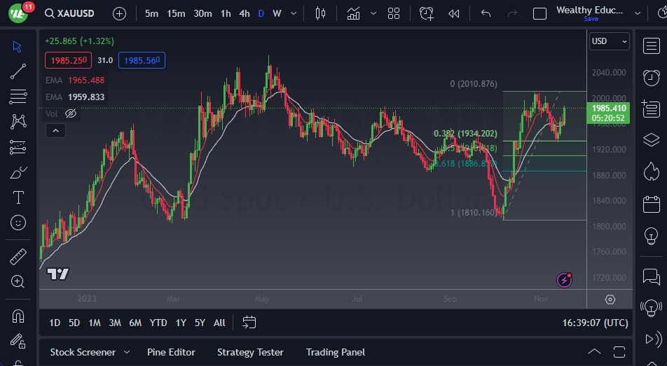Expand the Stock Screener dropdown arrow
667x366 pixels.
[x=127, y=352]
